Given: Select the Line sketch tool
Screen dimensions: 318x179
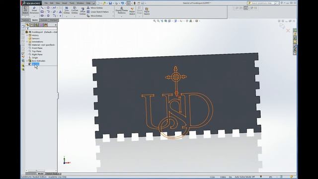Looking at the screenshot, I should tap(42, 8).
